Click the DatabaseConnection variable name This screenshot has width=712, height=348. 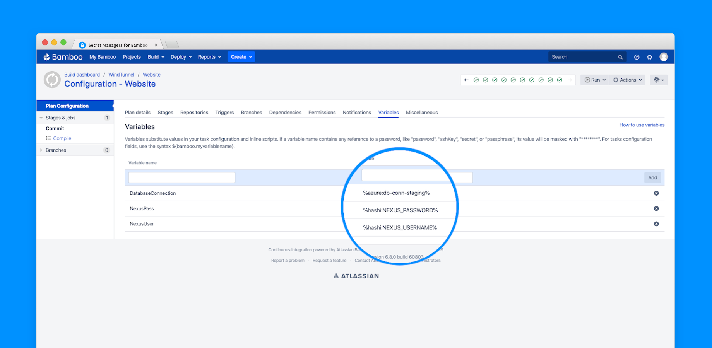153,193
